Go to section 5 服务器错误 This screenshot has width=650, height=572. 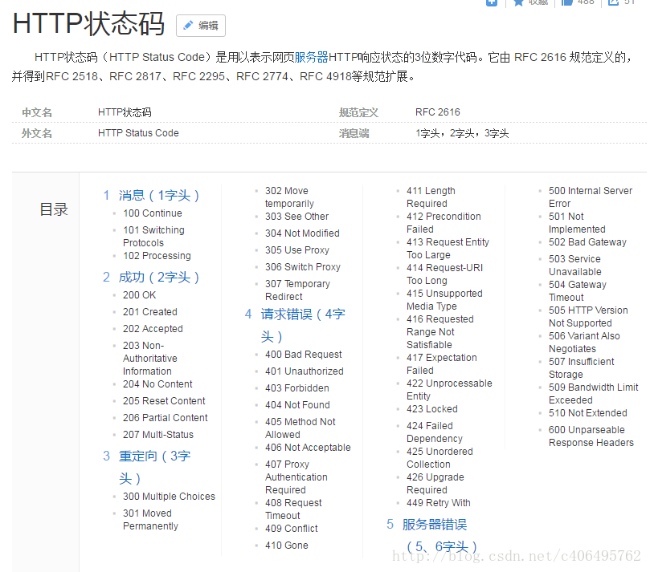(x=441, y=536)
